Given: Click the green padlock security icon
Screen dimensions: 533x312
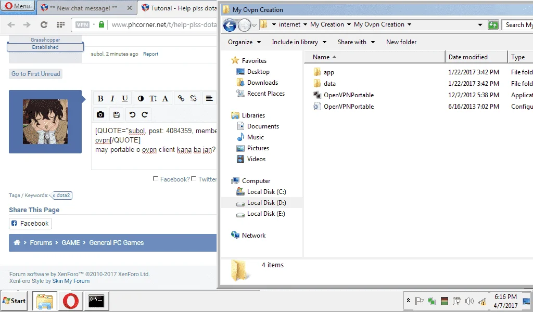Looking at the screenshot, I should [x=101, y=24].
